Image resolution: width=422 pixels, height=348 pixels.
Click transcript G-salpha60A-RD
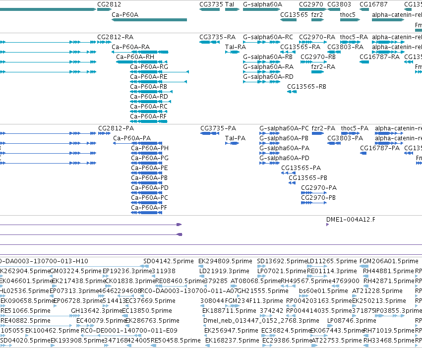[262, 82]
